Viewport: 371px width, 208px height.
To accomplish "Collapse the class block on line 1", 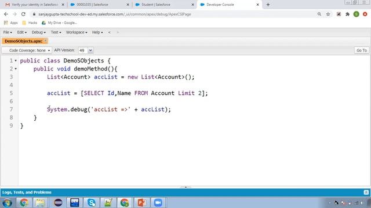I will [16, 61].
